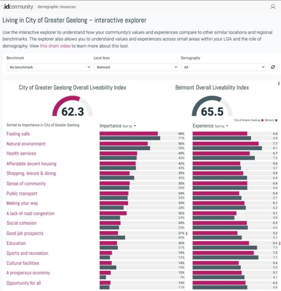The height and width of the screenshot is (291, 281).
Task: Click the Belmont grey legend swatch
Action: (276, 120)
